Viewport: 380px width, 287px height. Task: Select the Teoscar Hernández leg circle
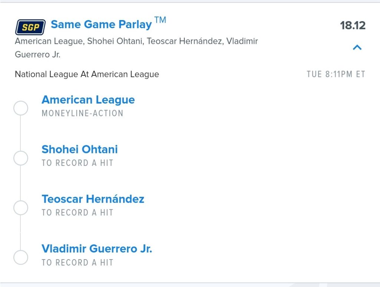tap(21, 208)
